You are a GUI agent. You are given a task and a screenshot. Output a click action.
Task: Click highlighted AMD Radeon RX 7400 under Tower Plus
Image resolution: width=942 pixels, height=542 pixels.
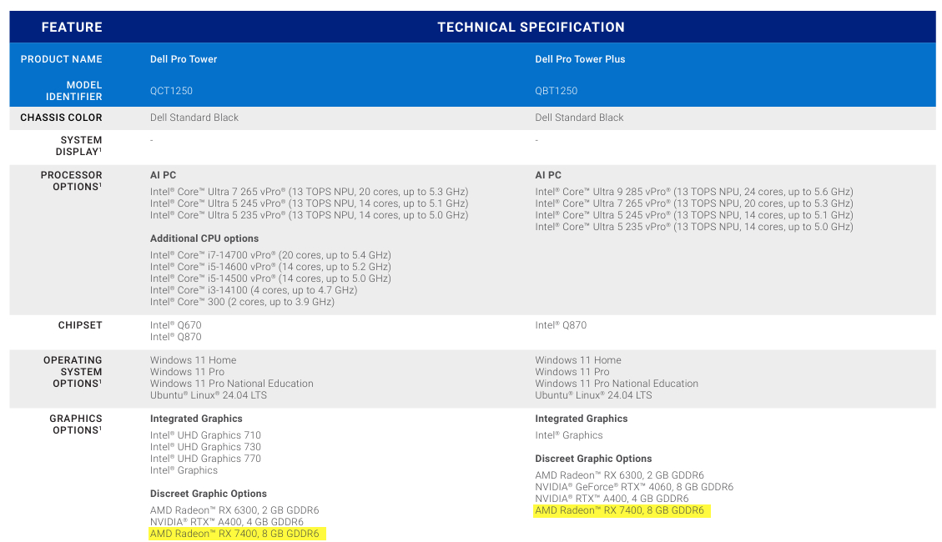(619, 510)
